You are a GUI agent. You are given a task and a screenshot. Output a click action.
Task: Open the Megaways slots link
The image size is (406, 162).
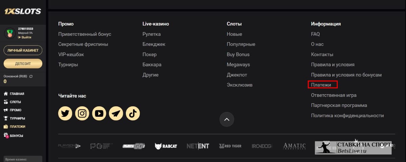point(238,64)
